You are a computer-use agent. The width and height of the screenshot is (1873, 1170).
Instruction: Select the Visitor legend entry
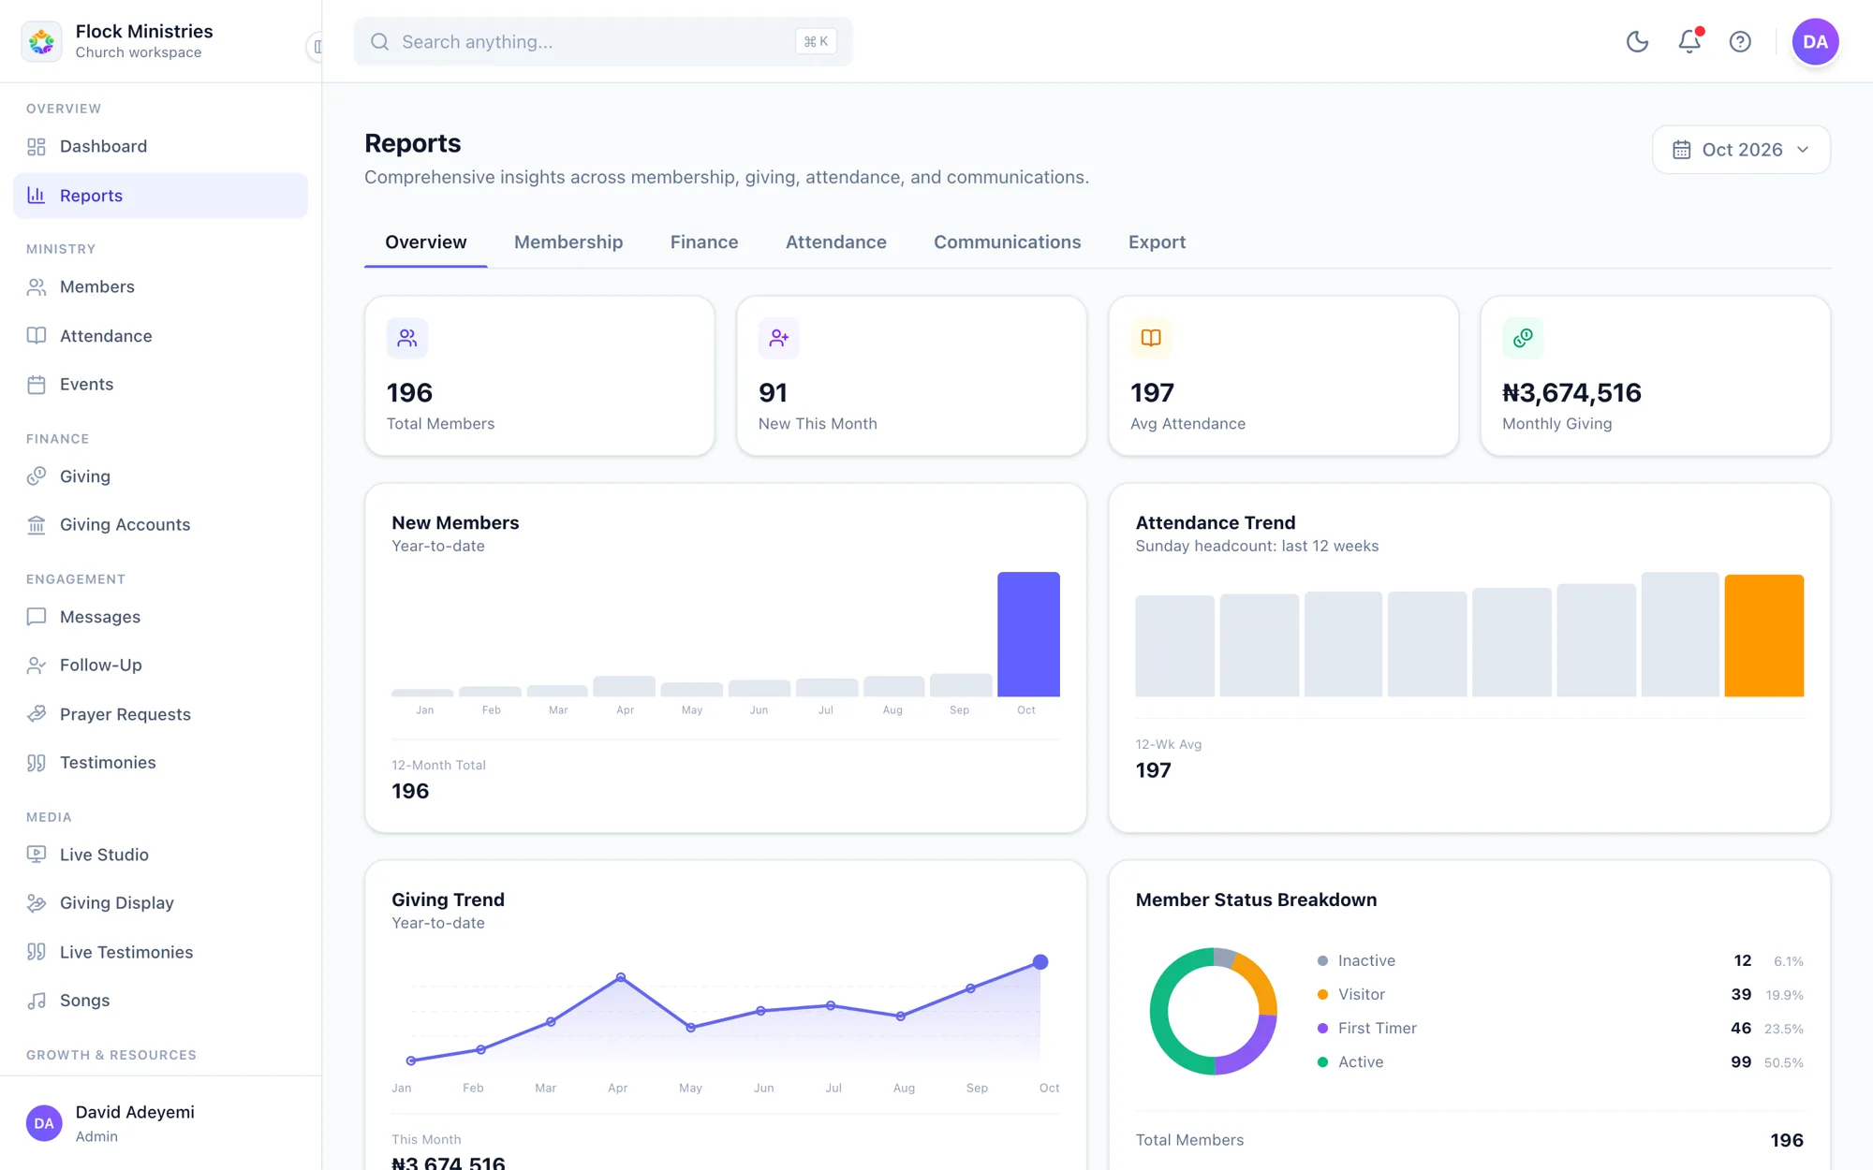[x=1560, y=995]
